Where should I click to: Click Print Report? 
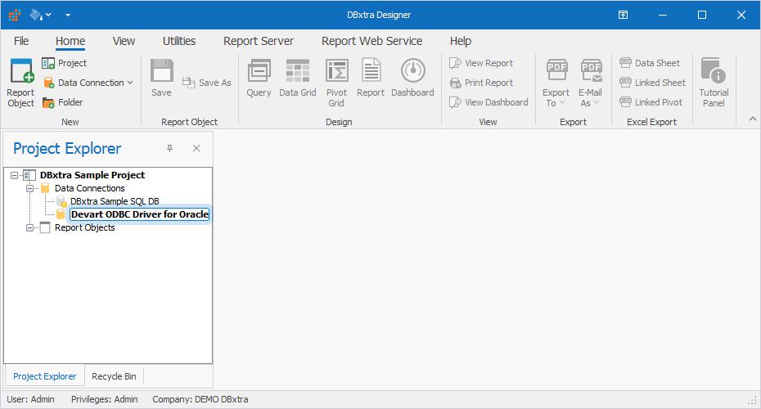pos(481,83)
